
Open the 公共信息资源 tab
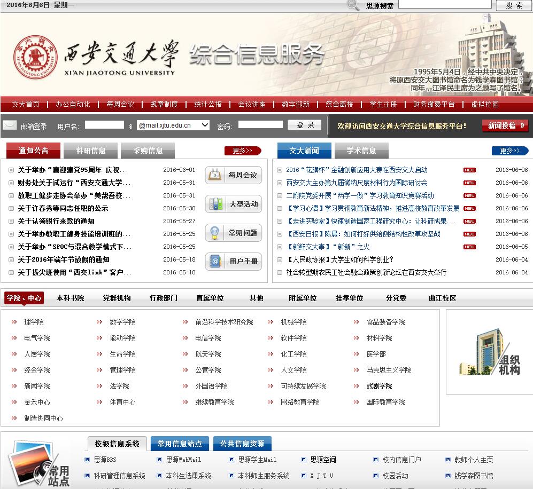click(242, 444)
